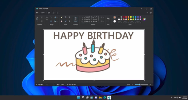
Task: Open the View menu
Action: tap(43, 13)
